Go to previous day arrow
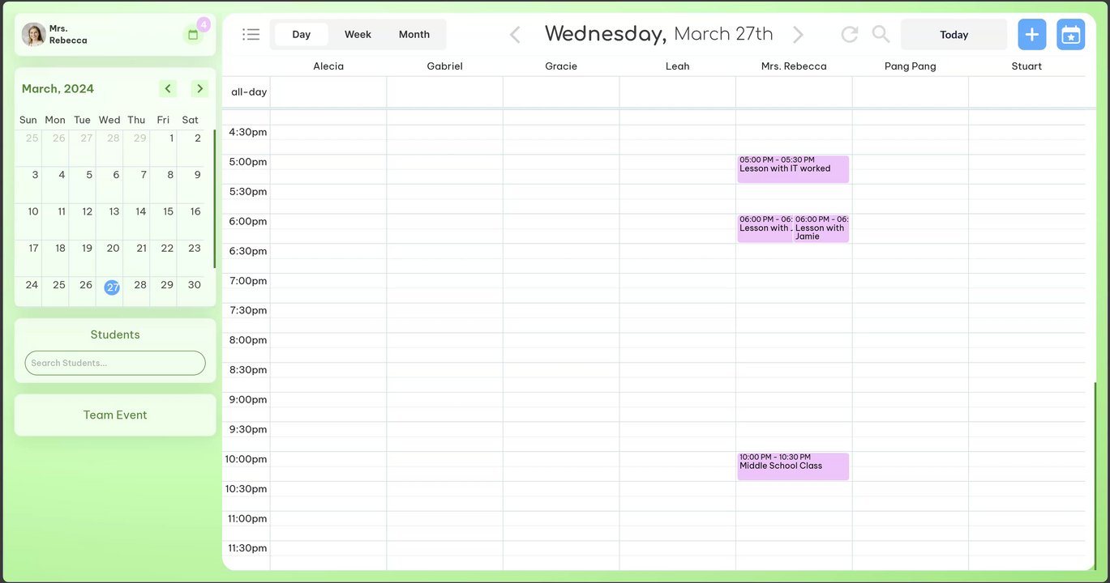This screenshot has width=1110, height=583. point(515,34)
